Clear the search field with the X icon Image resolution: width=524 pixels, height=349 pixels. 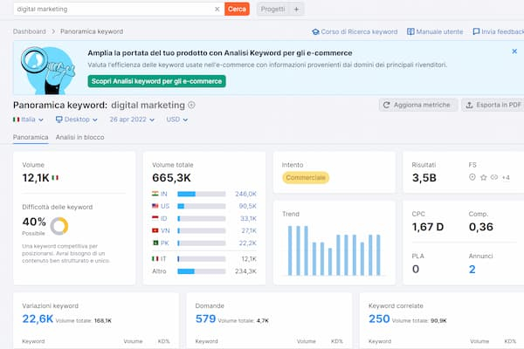tap(217, 9)
